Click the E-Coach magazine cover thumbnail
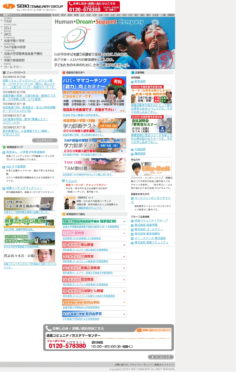The width and height of the screenshot is (236, 372). pos(70,203)
